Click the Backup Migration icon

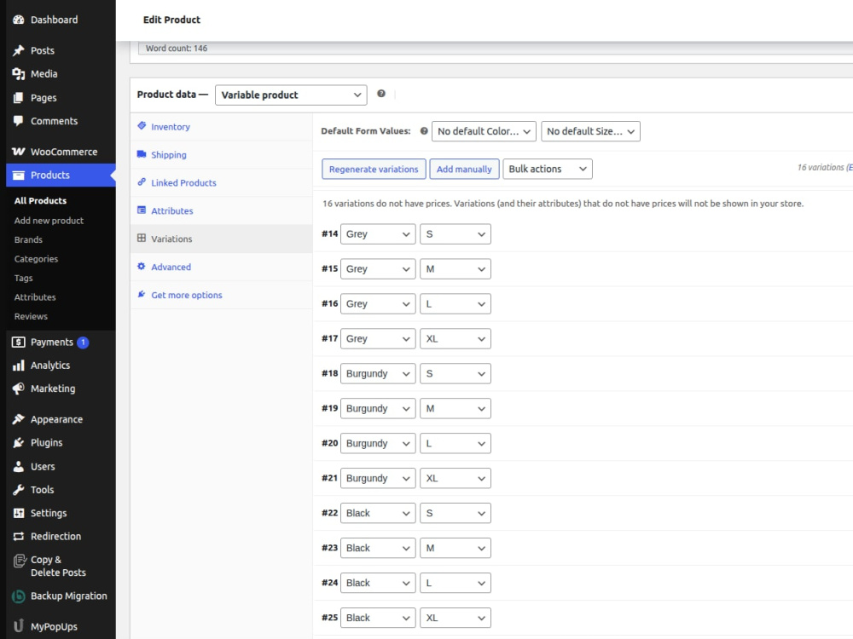[19, 596]
